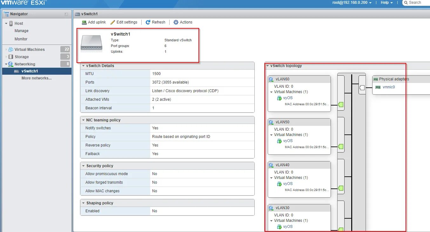Select Monitor under Host

21,39
